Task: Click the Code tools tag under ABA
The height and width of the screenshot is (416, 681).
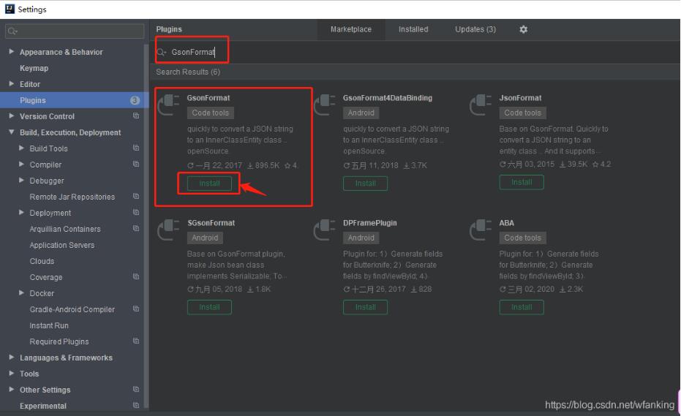Action: [x=522, y=238]
